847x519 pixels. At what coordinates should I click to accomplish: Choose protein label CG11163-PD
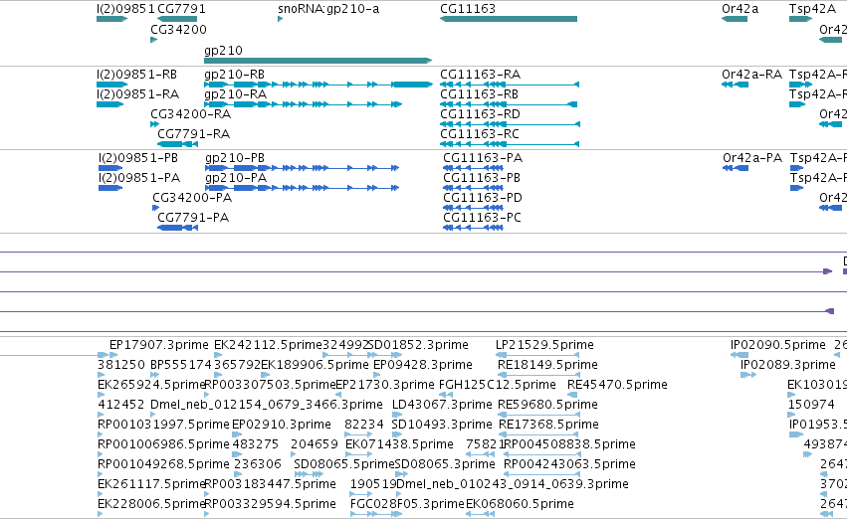[x=483, y=198]
